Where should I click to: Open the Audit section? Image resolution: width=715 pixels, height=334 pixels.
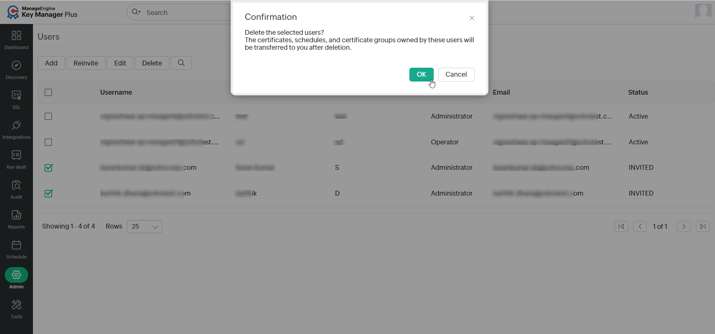(x=16, y=189)
